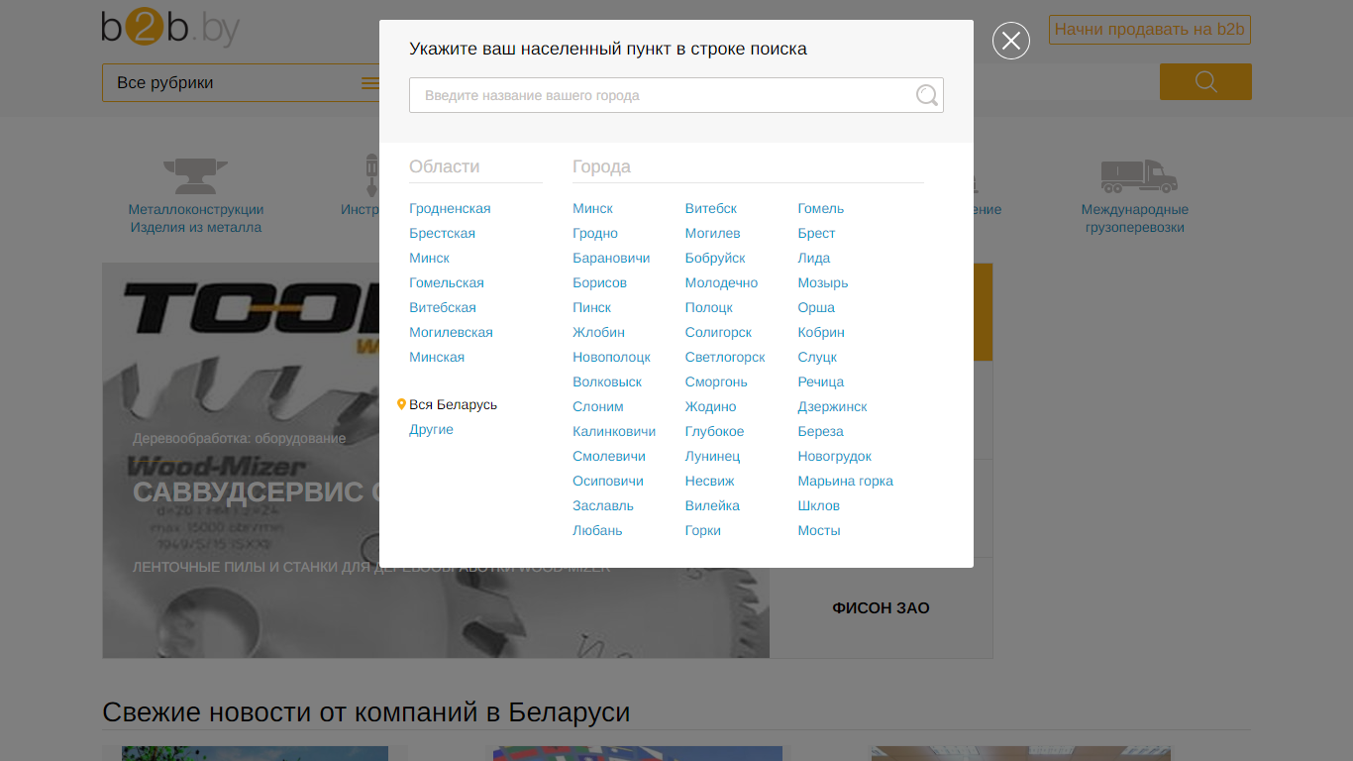Image resolution: width=1353 pixels, height=761 pixels.
Task: Choose Минск in regions column
Action: pyautogui.click(x=429, y=258)
